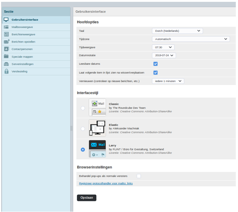Viewport: 238px width, 212px height.
Task: Click 'Registreer protocolhandler voor mailto: links'
Action: coord(106,183)
